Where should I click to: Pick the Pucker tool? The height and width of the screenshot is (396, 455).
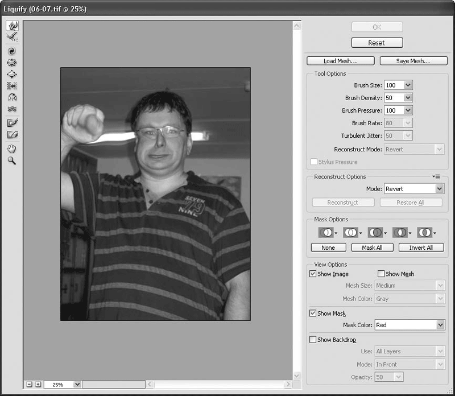(x=12, y=63)
